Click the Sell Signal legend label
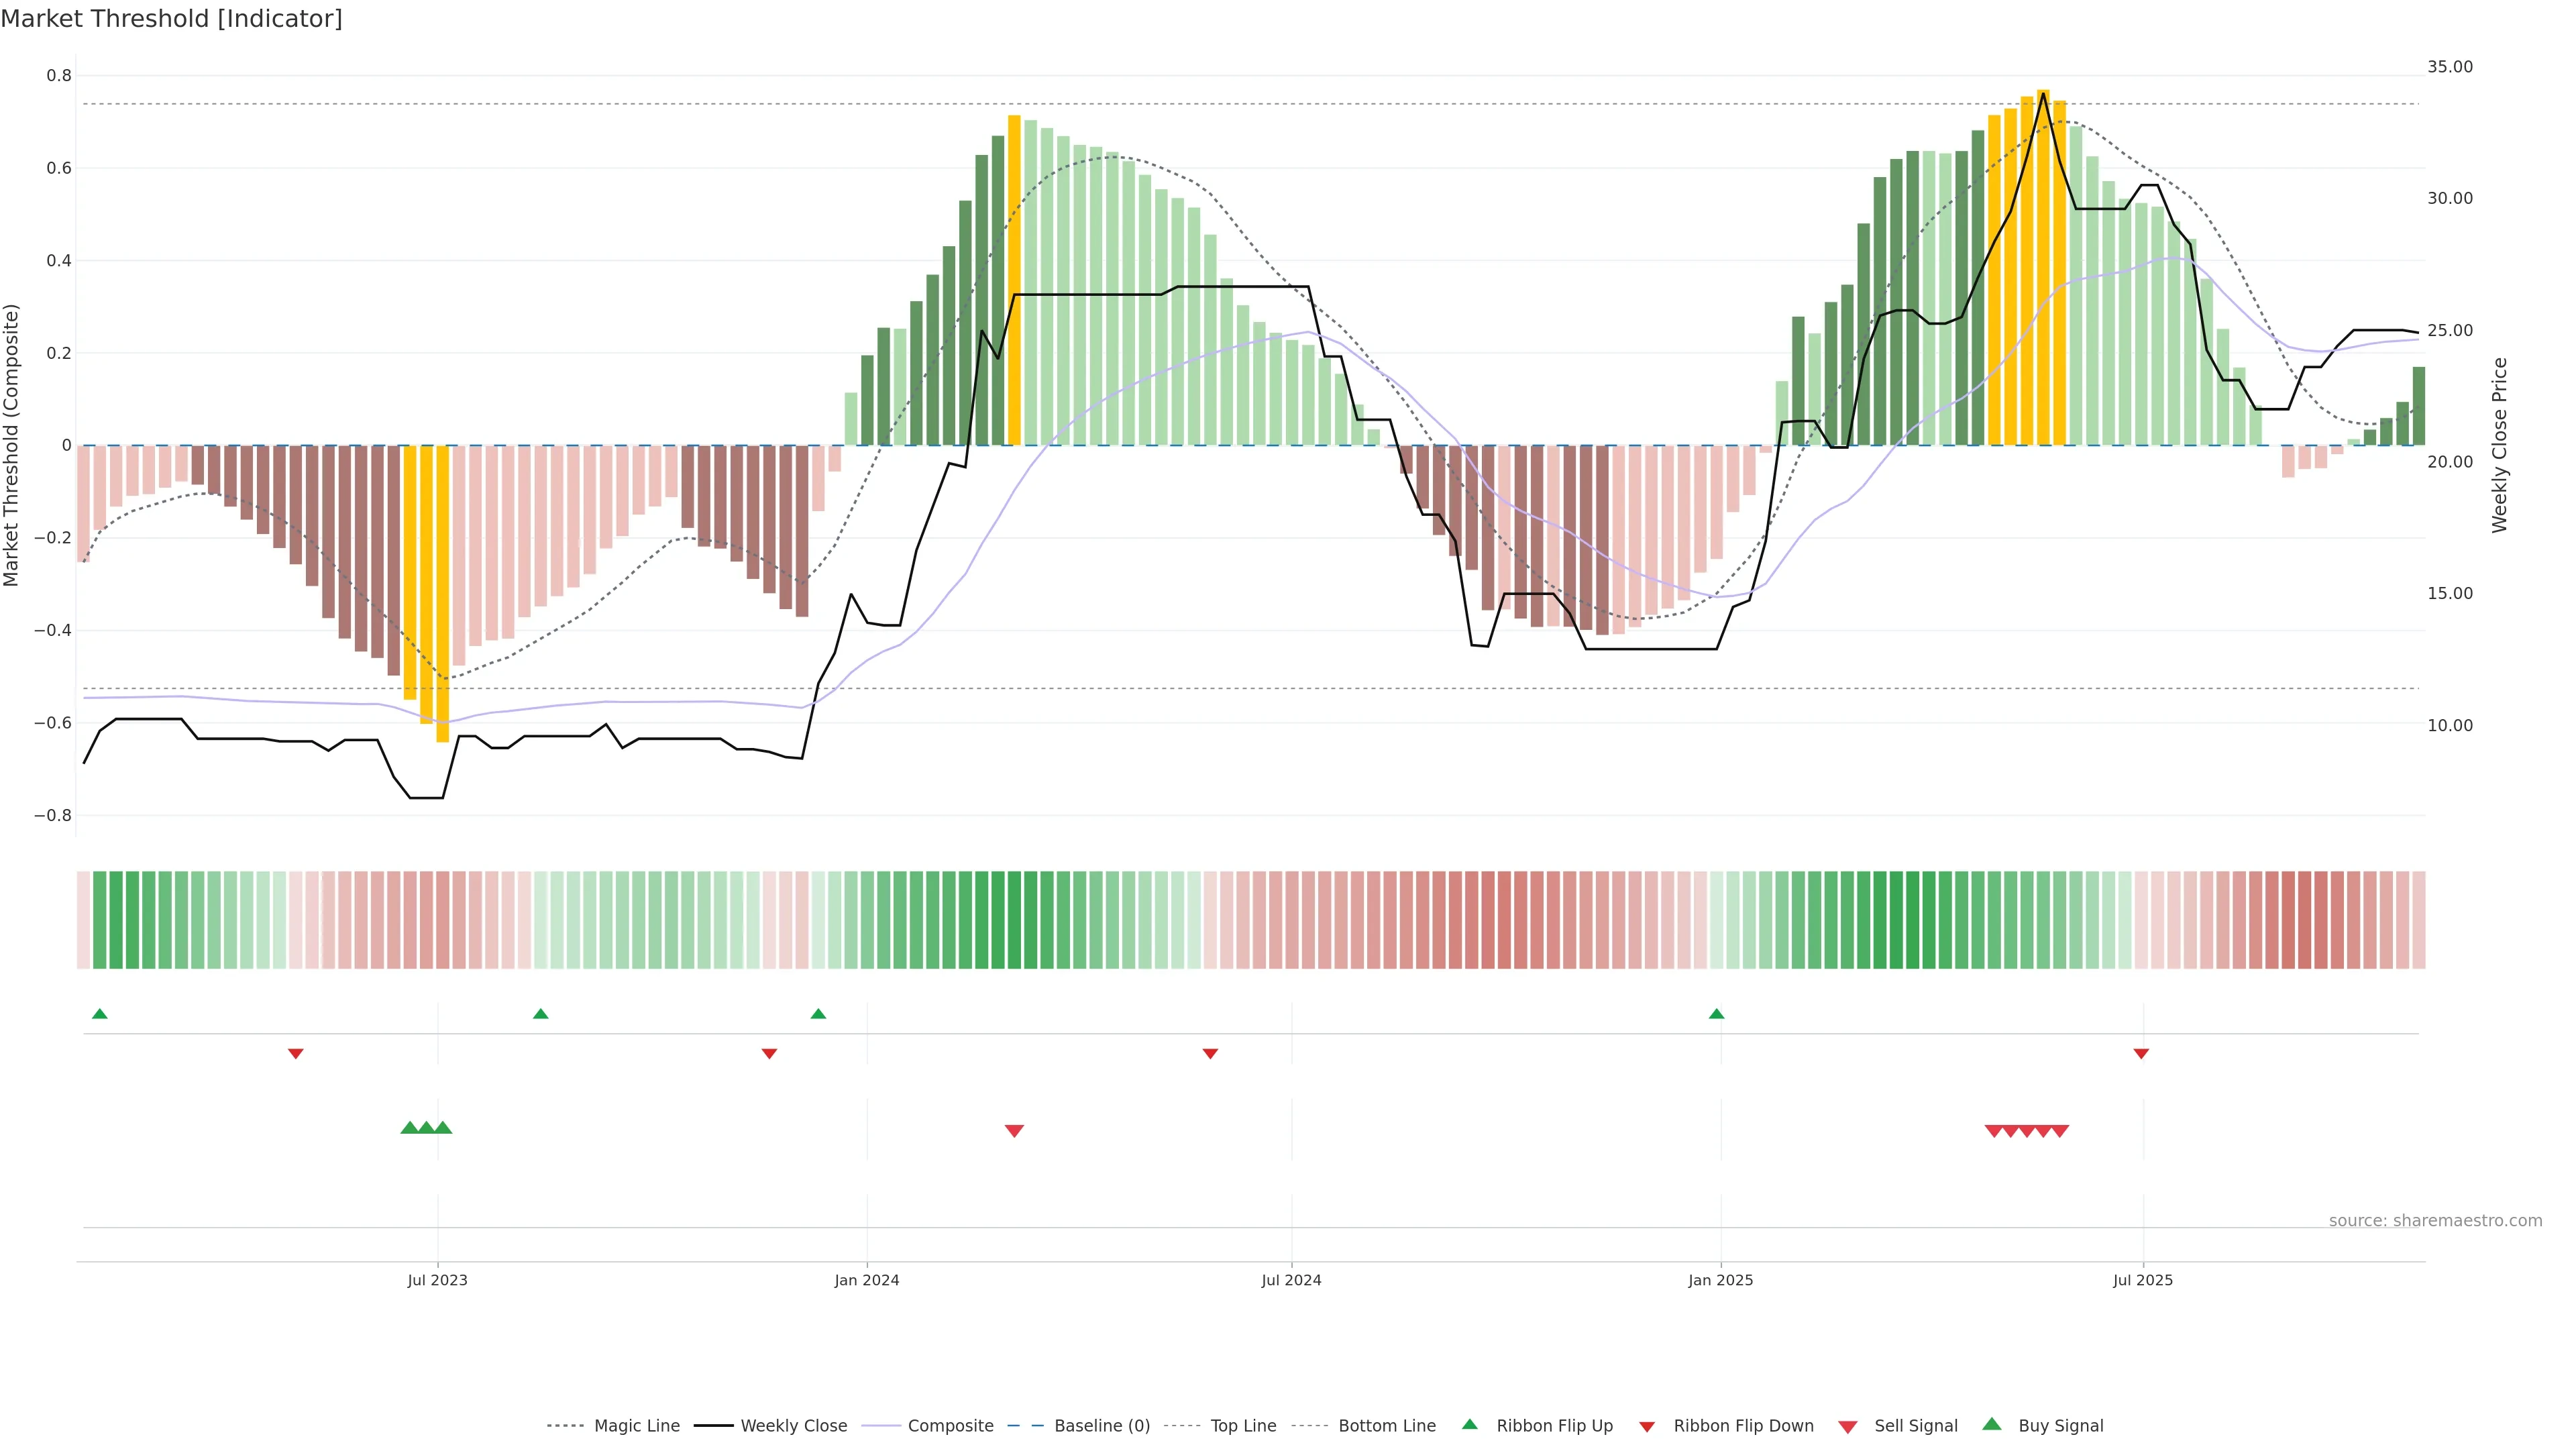 point(1915,1426)
